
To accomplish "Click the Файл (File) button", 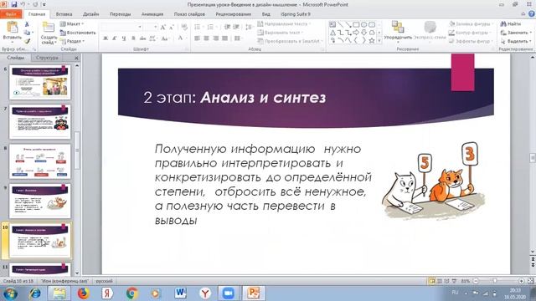I will pyautogui.click(x=11, y=14).
